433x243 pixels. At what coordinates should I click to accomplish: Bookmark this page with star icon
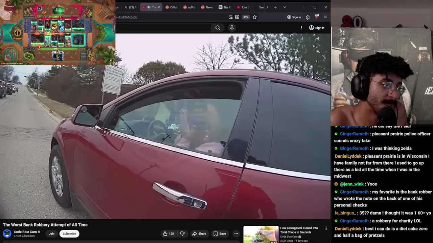pyautogui.click(x=255, y=17)
